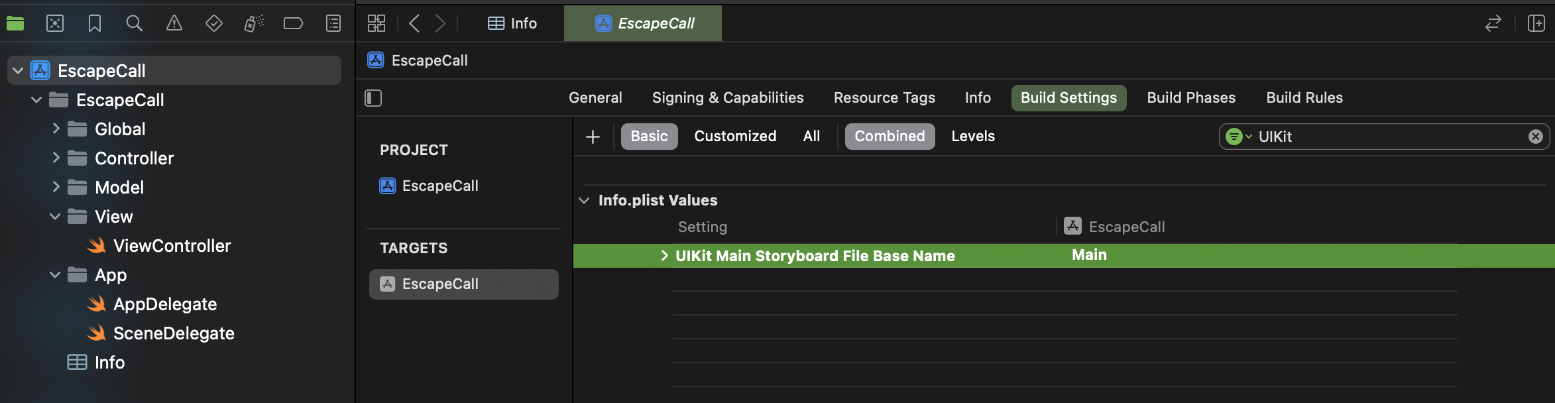Select the Global folder row
This screenshot has height=403, width=1555.
coord(174,129)
